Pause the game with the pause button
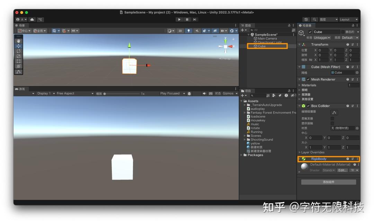Viewport: 374px width, 223px height. pyautogui.click(x=187, y=20)
